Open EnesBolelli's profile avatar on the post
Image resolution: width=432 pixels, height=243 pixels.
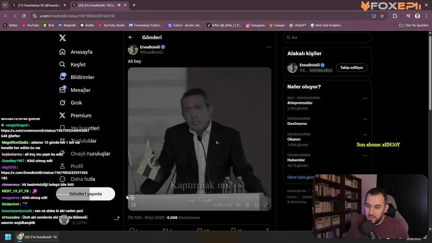pos(133,49)
